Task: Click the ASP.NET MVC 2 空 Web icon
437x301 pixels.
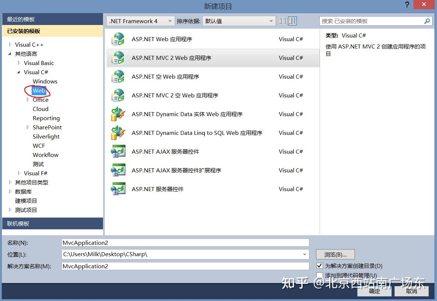Action: (x=118, y=95)
